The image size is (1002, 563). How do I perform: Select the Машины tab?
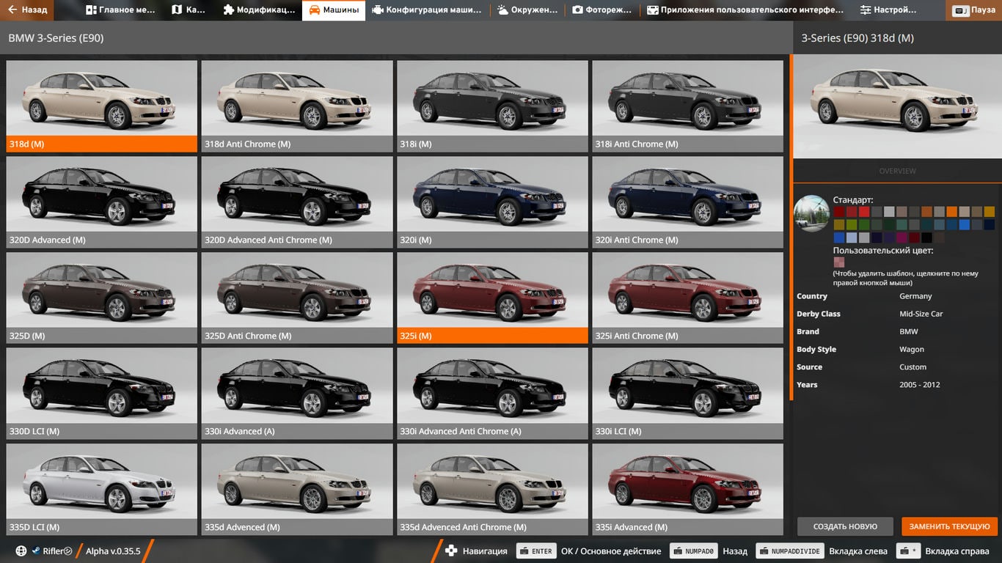tap(334, 10)
